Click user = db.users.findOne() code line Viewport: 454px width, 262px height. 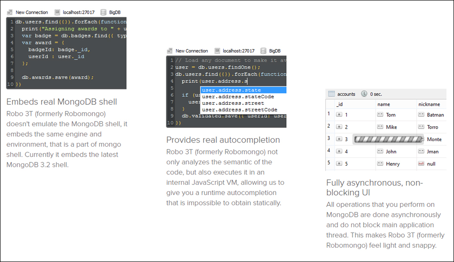pos(218,67)
